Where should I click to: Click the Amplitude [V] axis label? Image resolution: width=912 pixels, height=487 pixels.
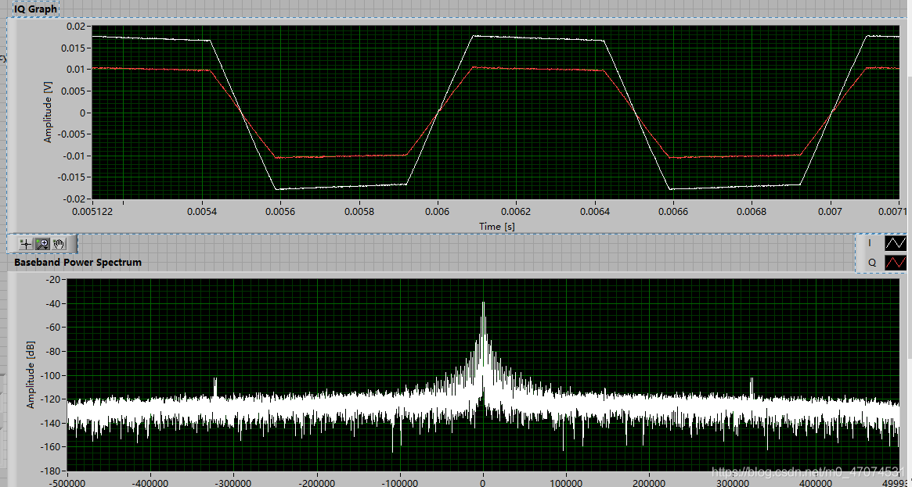tap(48, 112)
